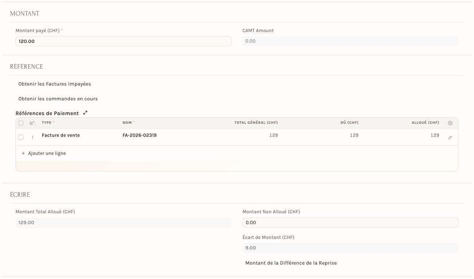Tick the select-all checkbox in the table header
Image resolution: width=474 pixels, height=279 pixels.
[21, 123]
